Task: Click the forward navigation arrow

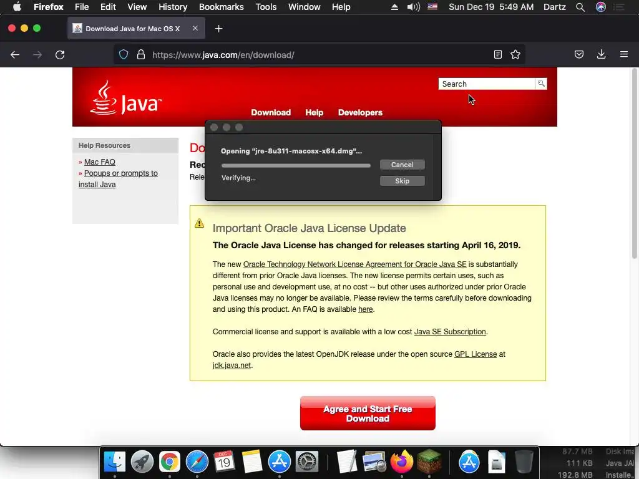Action: tap(37, 55)
